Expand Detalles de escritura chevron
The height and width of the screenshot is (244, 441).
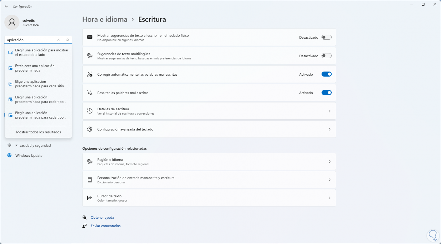330,111
